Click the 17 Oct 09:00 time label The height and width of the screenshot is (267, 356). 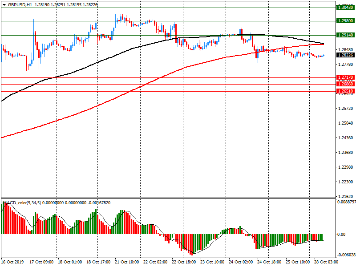click(41, 262)
